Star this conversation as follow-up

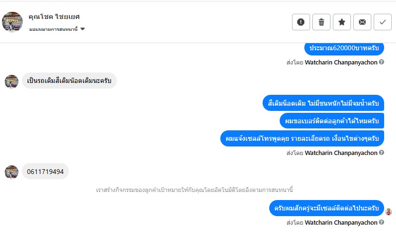(341, 22)
